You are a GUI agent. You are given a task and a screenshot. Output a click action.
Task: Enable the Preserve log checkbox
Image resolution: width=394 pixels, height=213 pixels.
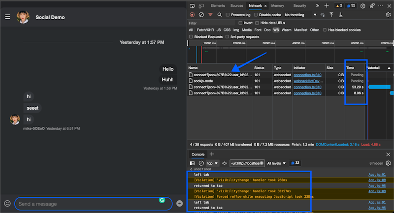pos(228,15)
